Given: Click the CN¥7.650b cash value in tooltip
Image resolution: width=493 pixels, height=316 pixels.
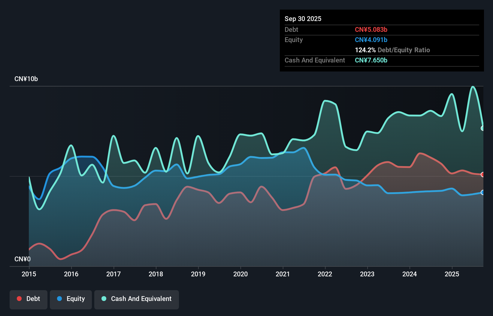Looking at the screenshot, I should [371, 60].
